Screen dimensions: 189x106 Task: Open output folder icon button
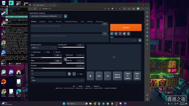[90, 76]
